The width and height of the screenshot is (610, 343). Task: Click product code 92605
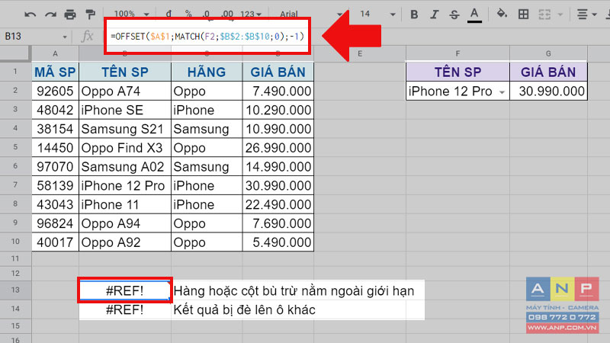[55, 91]
